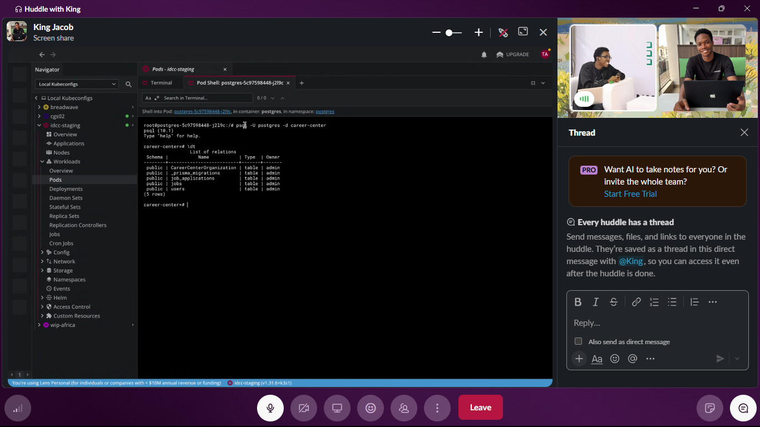760x427 pixels.
Task: Click the Navigator search icon
Action: [129, 85]
